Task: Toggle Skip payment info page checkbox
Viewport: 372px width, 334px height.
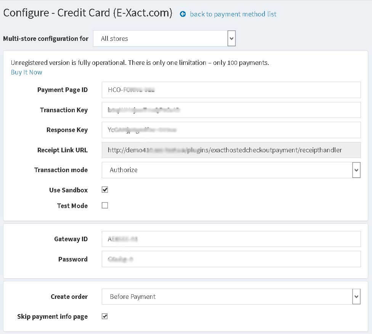Action: (105, 316)
